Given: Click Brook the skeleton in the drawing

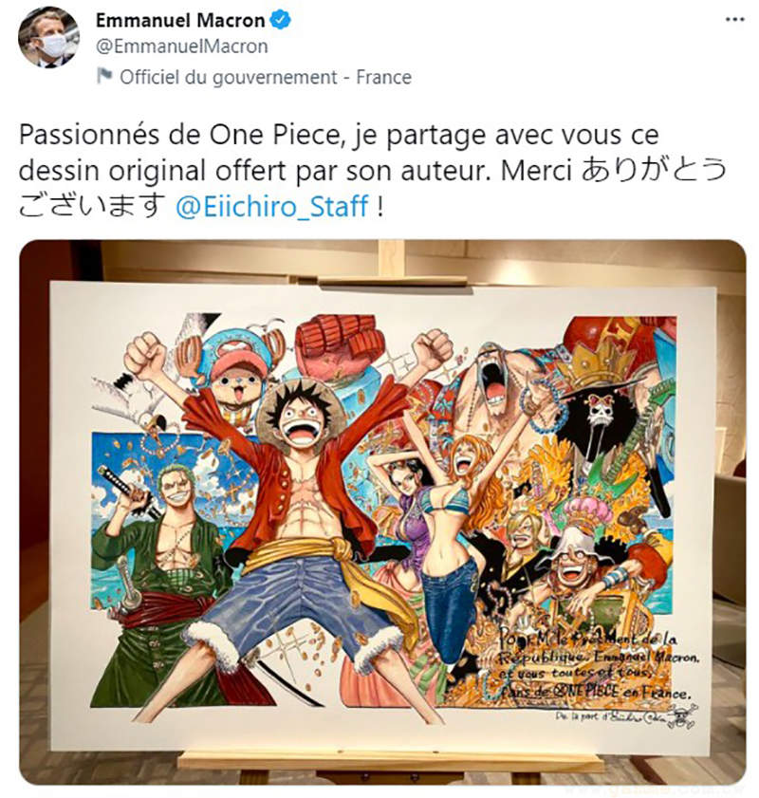Looking at the screenshot, I should tap(602, 418).
